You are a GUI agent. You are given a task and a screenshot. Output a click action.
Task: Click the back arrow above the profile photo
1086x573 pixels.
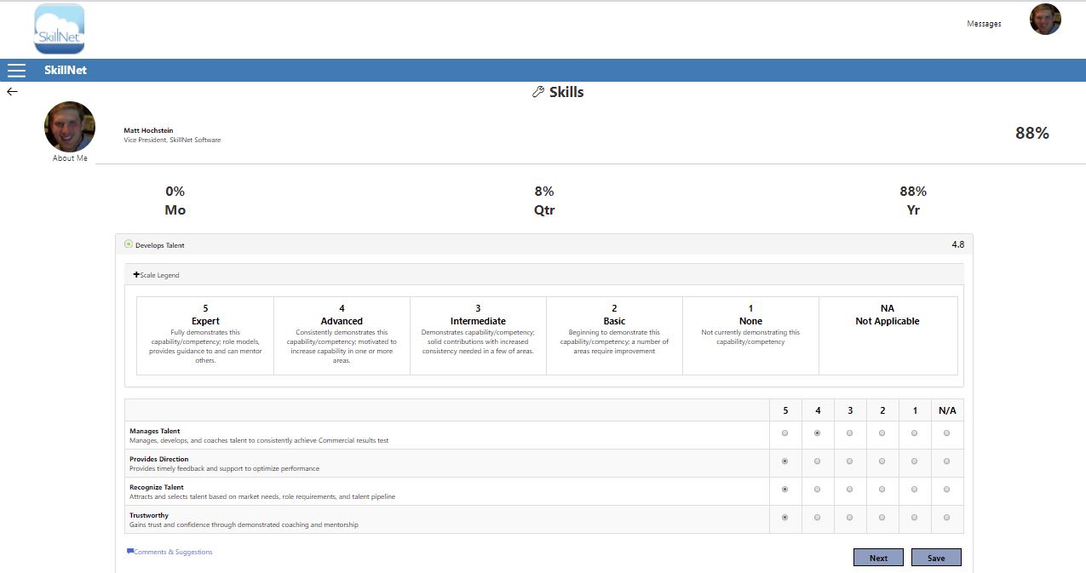(x=12, y=90)
